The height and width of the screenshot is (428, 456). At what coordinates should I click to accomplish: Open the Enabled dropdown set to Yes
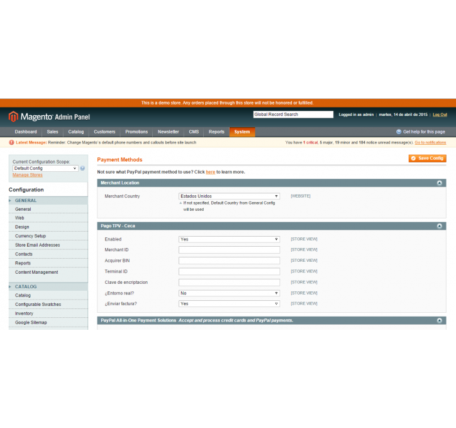point(229,239)
